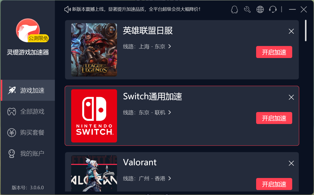Click the red dog avatar logo
The height and width of the screenshot is (195, 314).
pyautogui.click(x=28, y=30)
